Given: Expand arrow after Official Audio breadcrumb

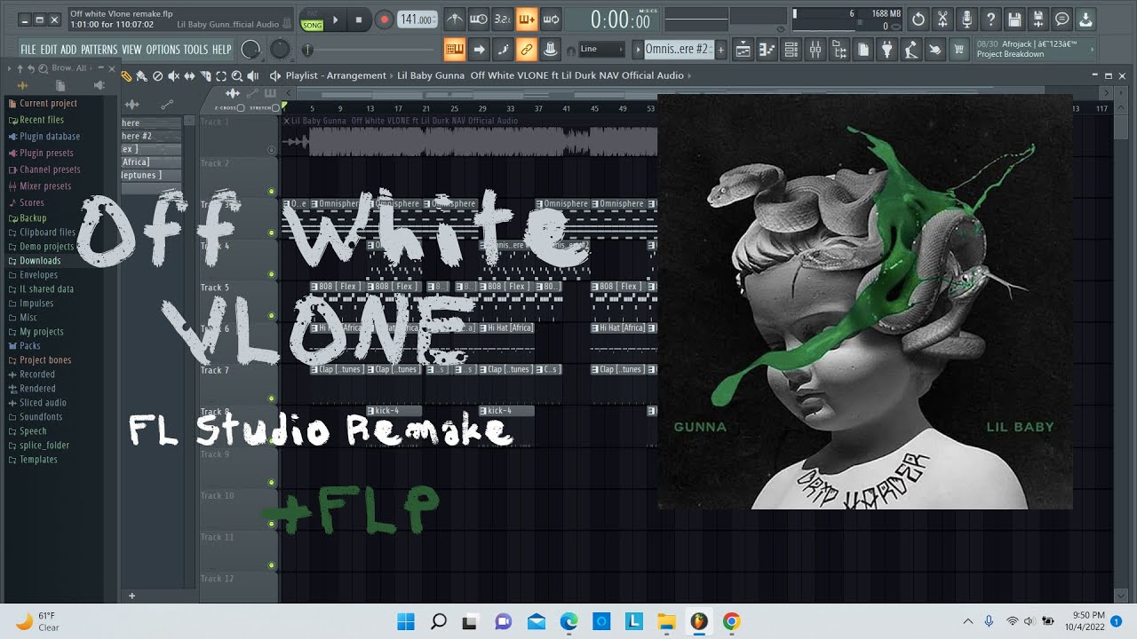Looking at the screenshot, I should point(689,76).
